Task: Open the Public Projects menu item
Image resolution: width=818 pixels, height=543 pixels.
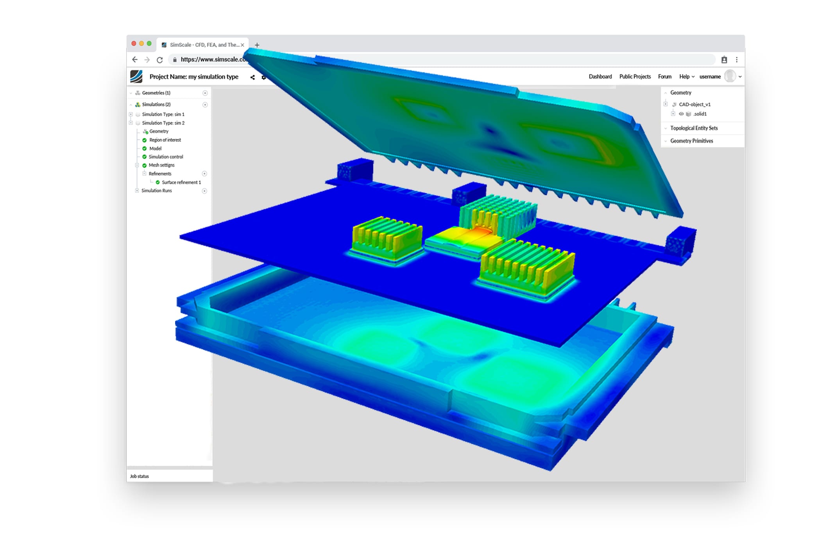Action: [635, 77]
